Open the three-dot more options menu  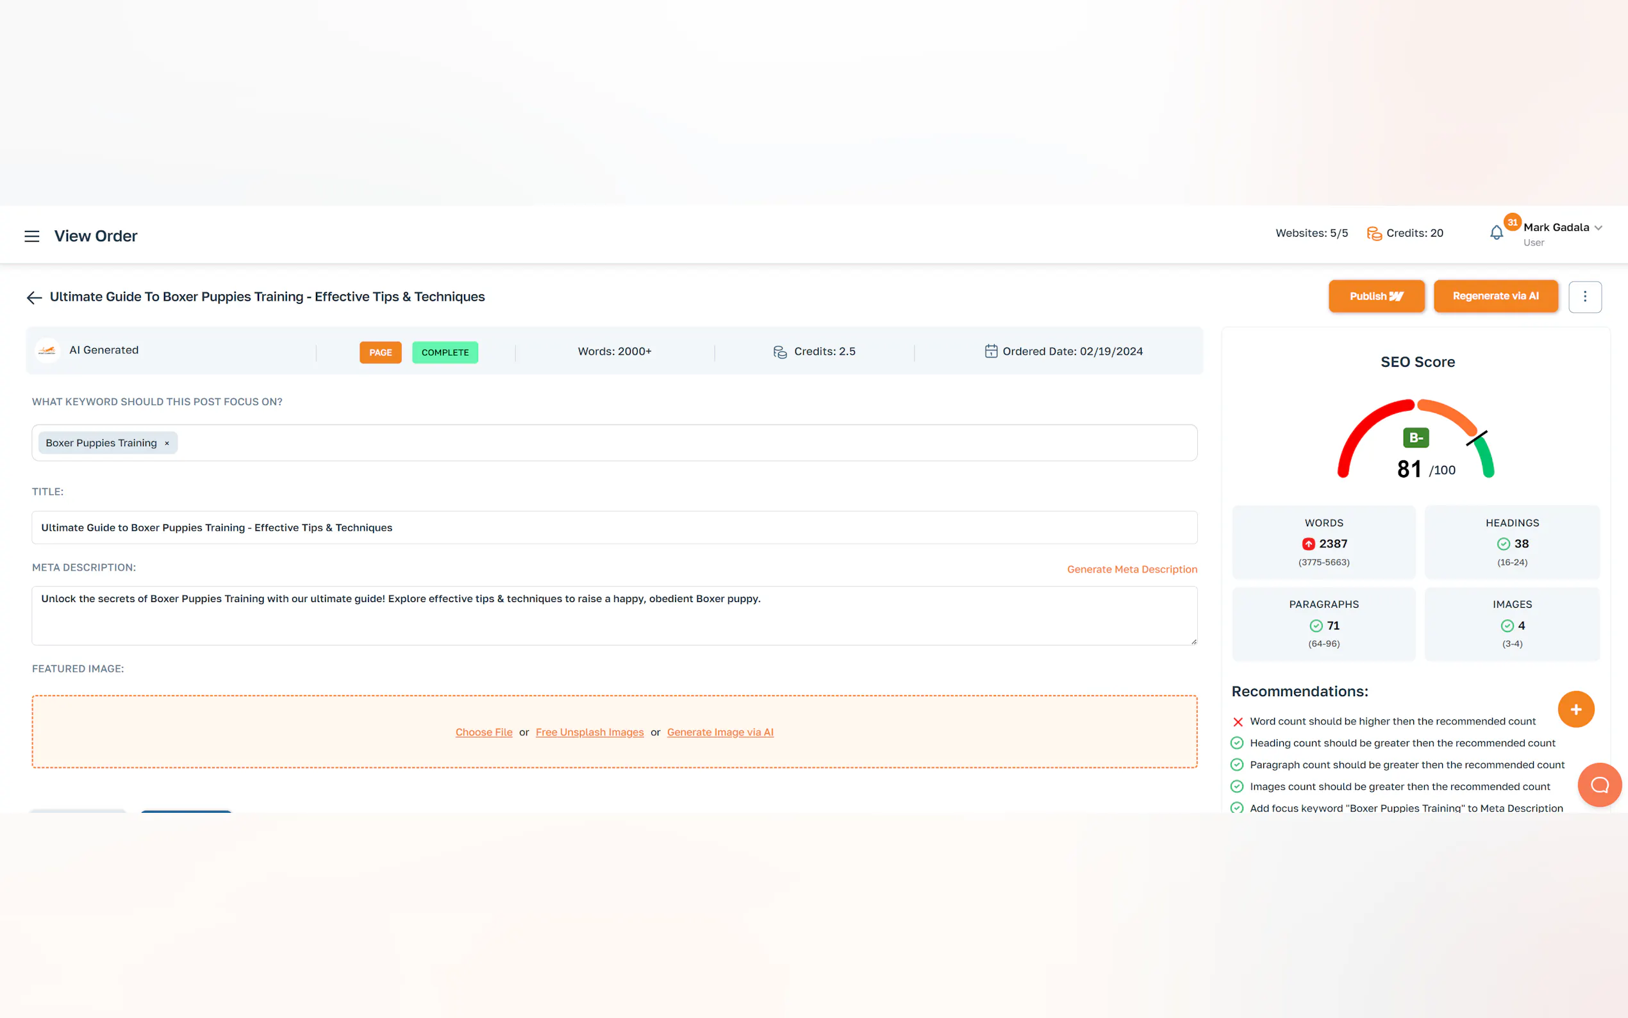click(1584, 297)
